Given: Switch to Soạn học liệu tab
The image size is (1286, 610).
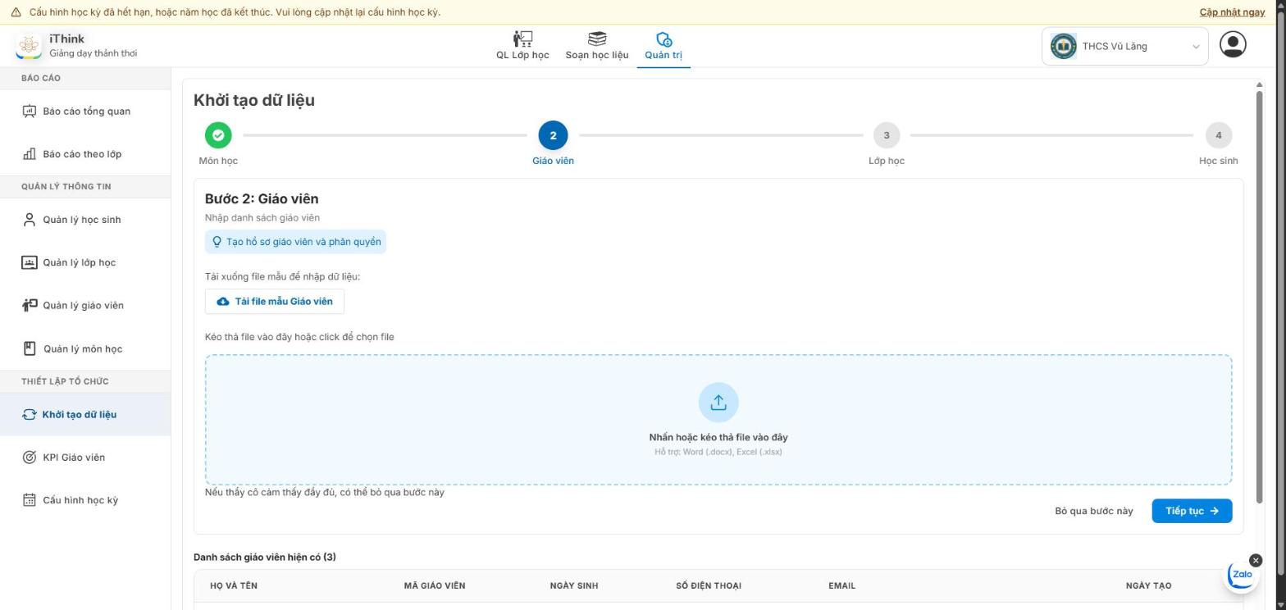Looking at the screenshot, I should point(597,46).
